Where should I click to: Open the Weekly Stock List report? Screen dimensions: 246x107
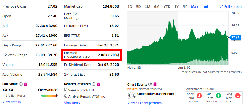point(81,90)
